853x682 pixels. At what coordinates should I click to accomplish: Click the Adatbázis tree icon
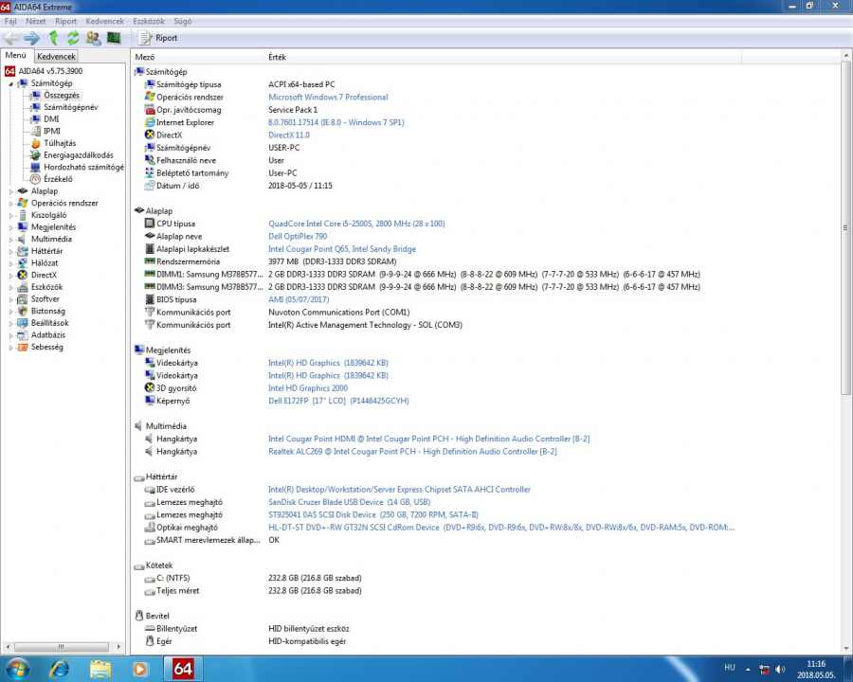click(x=23, y=334)
